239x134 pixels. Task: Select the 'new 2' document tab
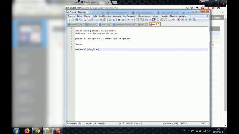click(x=154, y=24)
